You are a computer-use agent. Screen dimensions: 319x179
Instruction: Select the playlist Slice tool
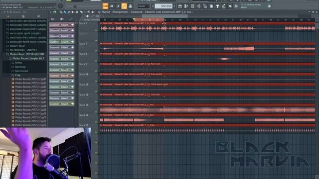[x=81, y=12]
